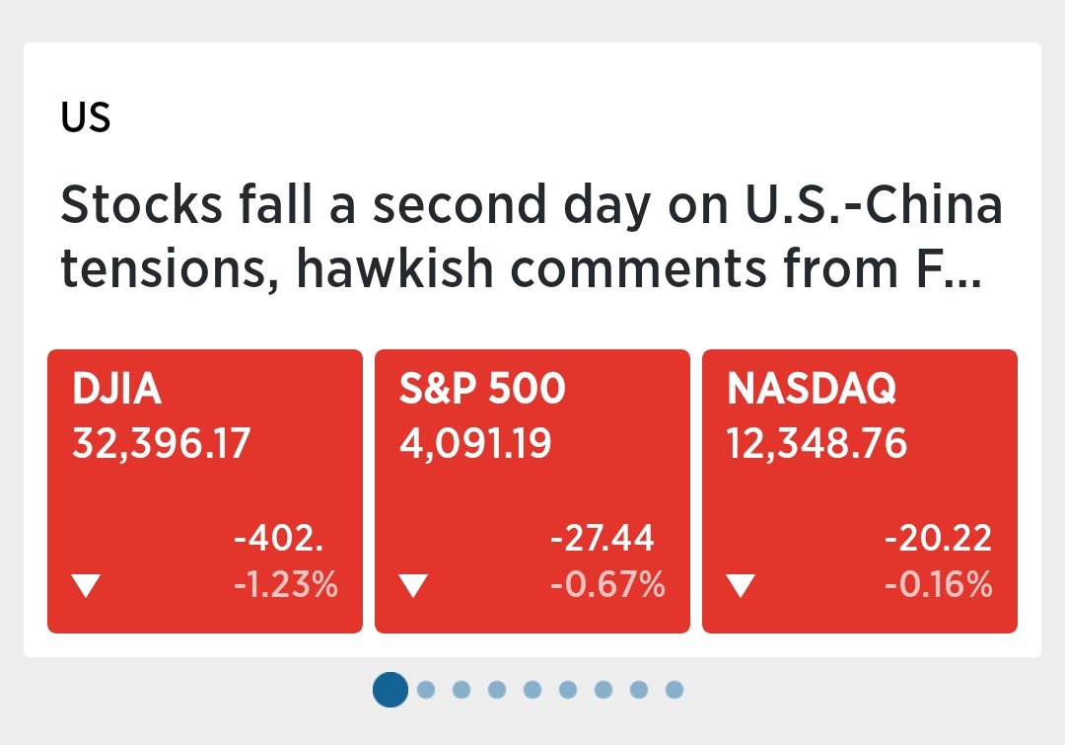This screenshot has width=1065, height=745.
Task: Switch to the fourth carousel page dot
Action: [x=497, y=689]
